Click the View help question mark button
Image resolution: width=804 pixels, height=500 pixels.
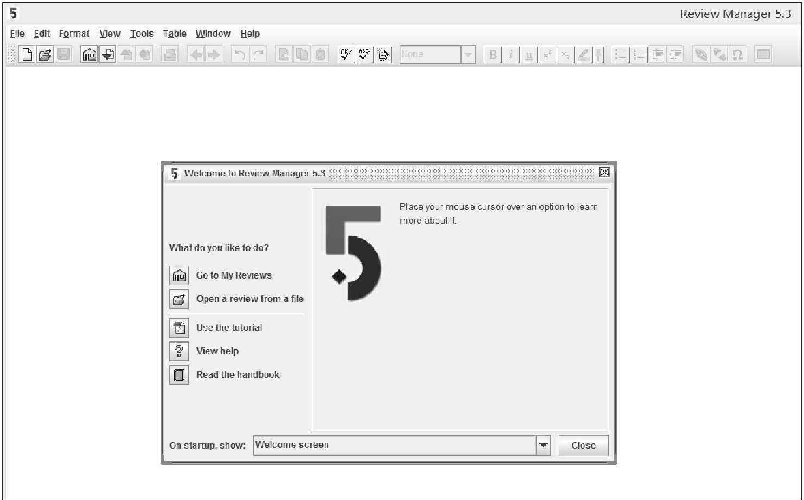tap(179, 351)
